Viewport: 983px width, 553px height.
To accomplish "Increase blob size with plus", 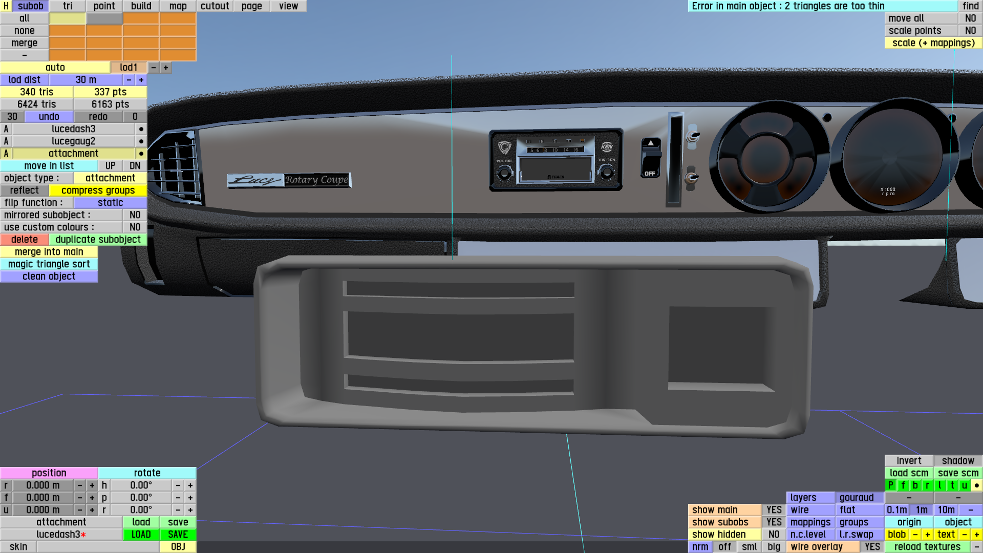I will coord(927,535).
